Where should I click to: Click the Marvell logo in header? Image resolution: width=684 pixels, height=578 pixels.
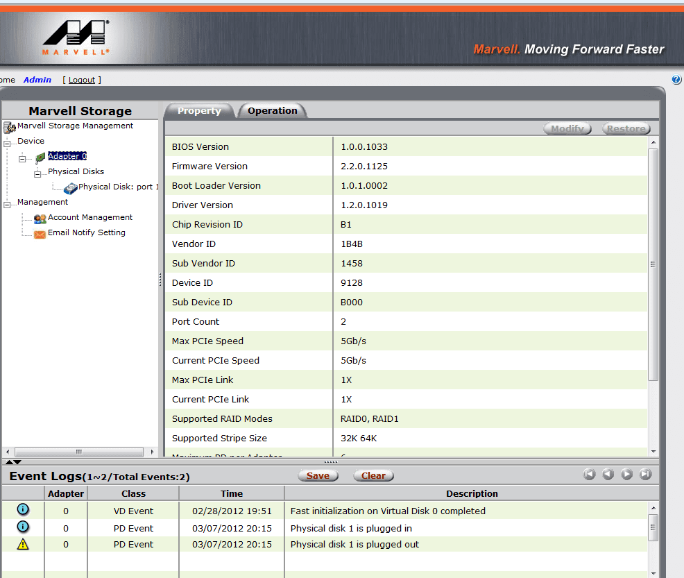click(x=76, y=37)
